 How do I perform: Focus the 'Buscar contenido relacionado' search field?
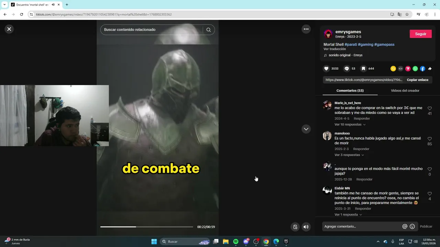coord(152,30)
